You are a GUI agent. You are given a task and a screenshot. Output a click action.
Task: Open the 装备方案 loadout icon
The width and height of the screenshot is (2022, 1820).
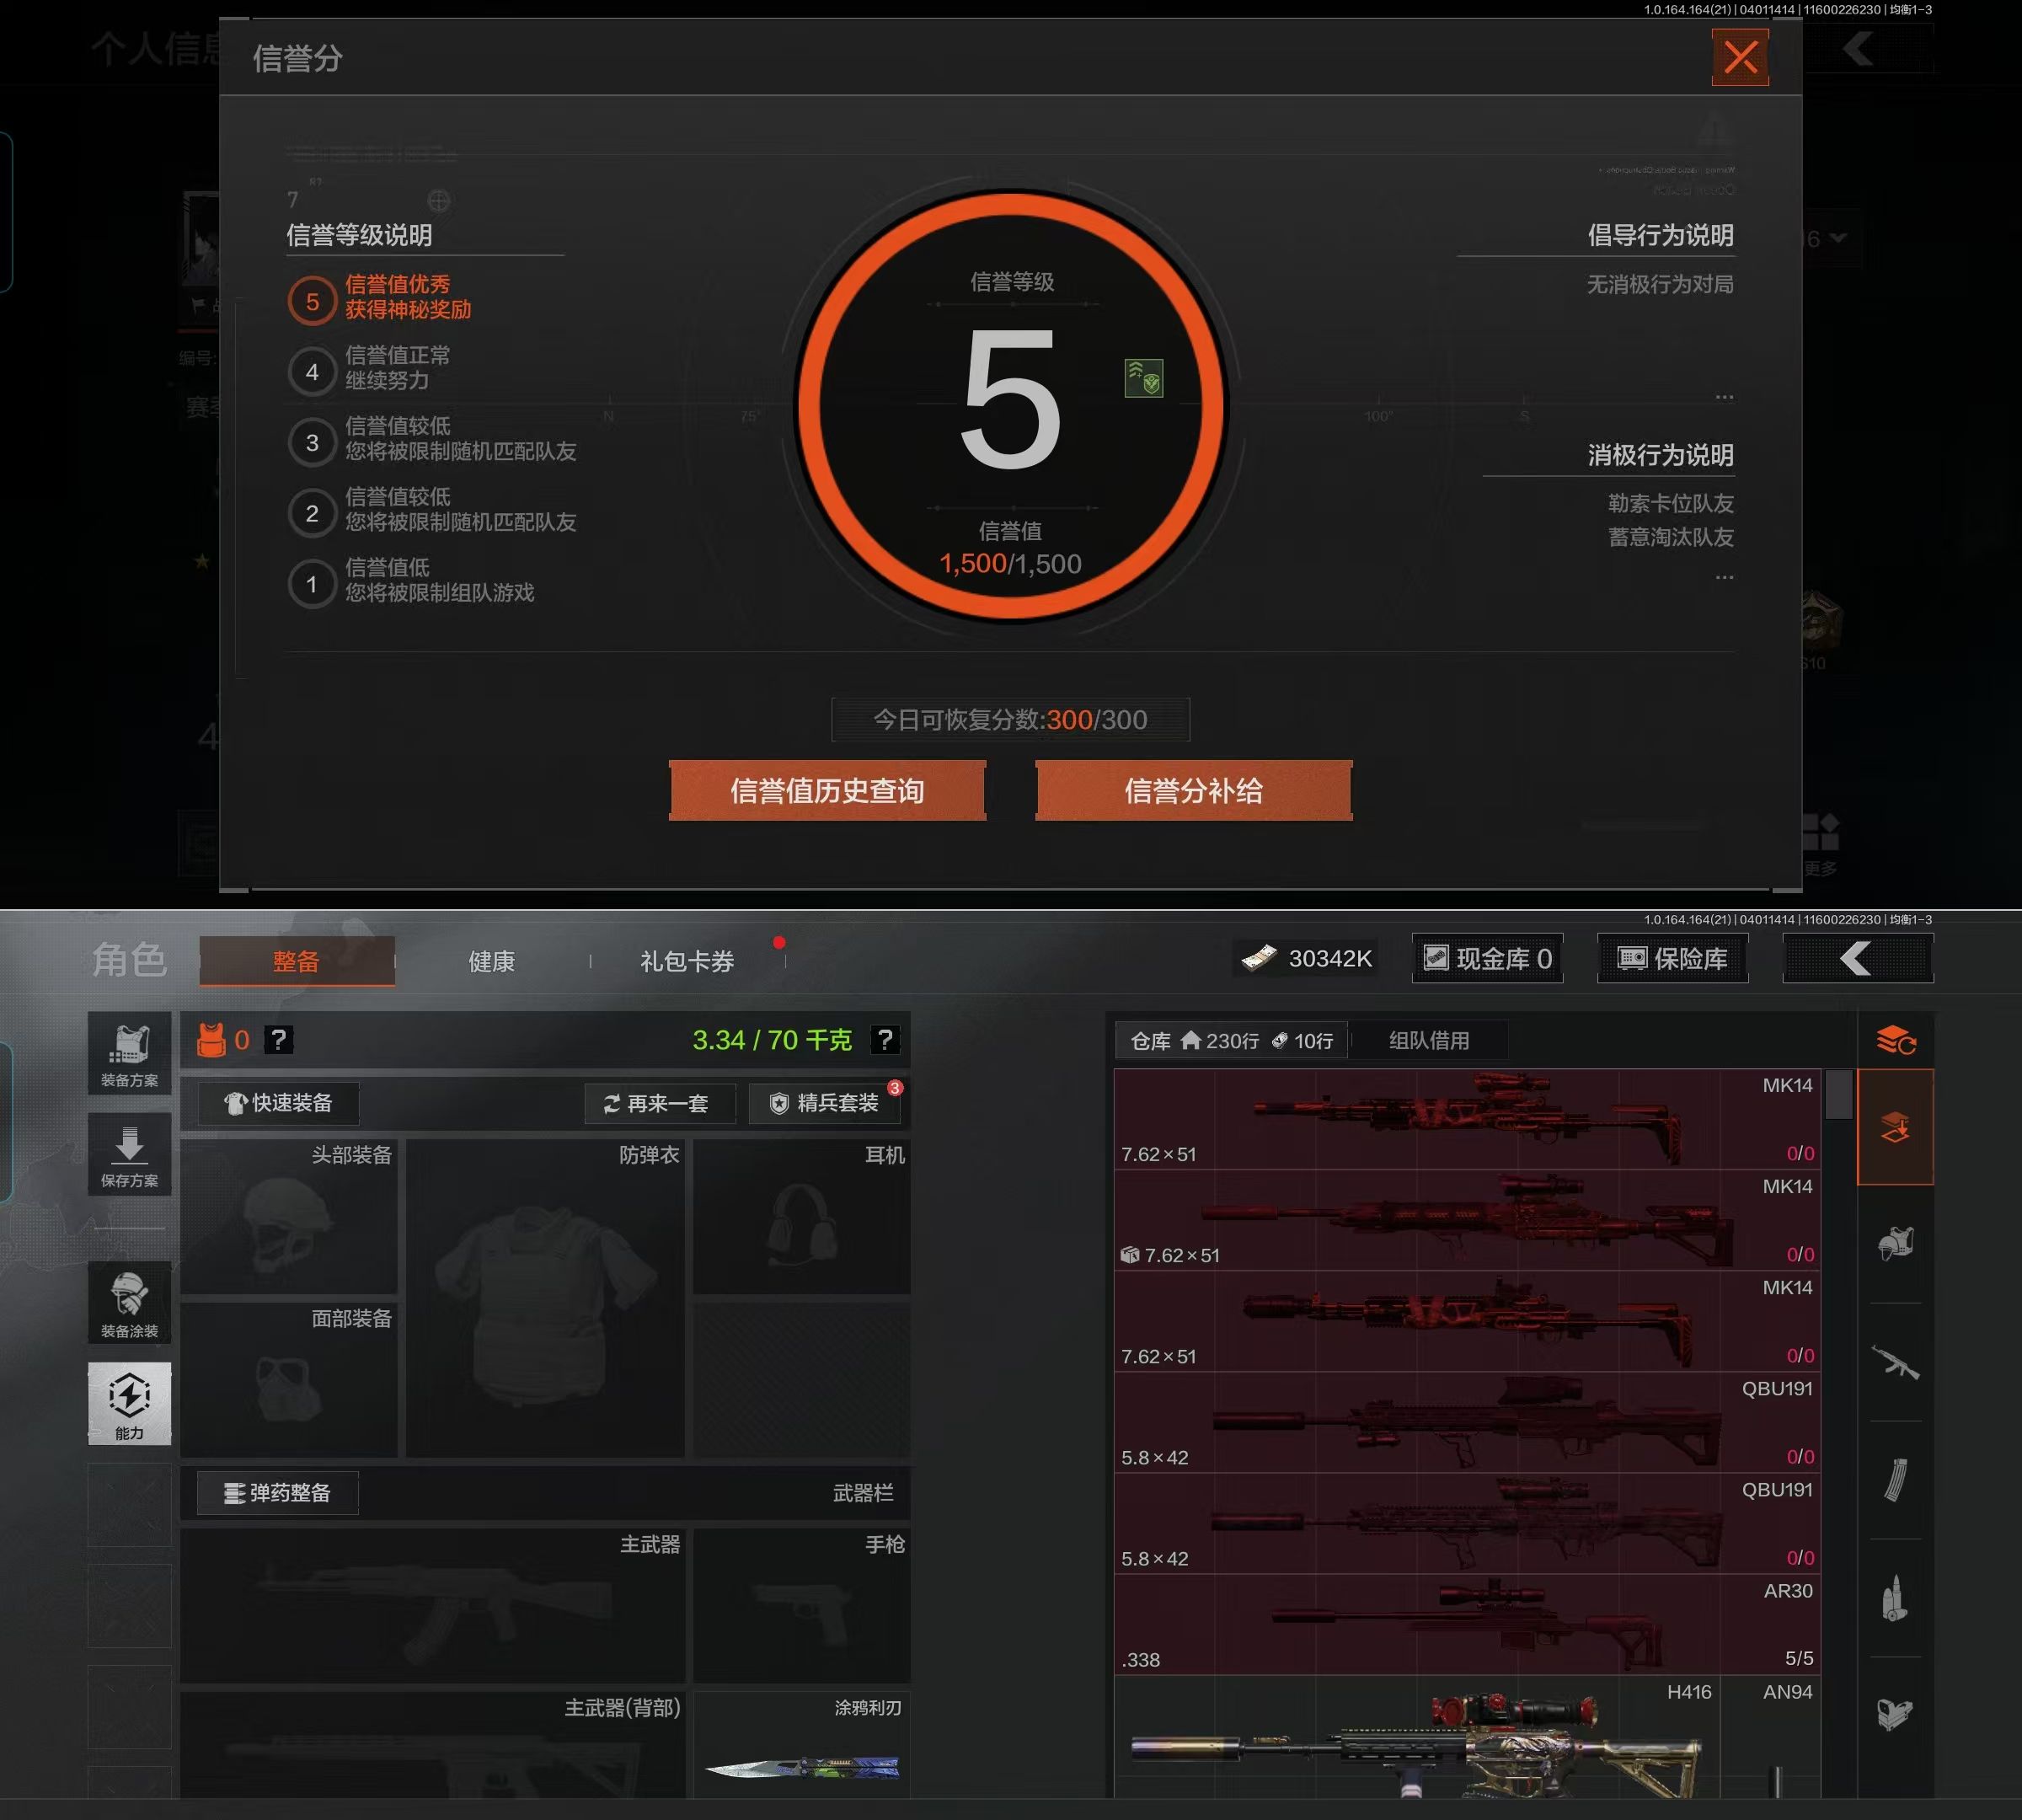pyautogui.click(x=129, y=1053)
